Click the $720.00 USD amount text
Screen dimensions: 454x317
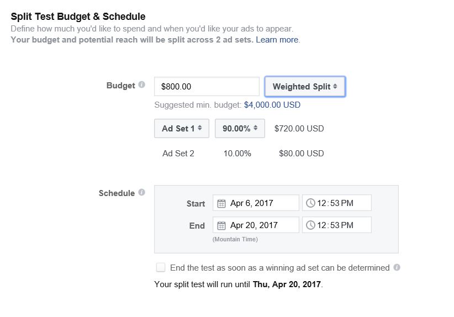click(299, 129)
